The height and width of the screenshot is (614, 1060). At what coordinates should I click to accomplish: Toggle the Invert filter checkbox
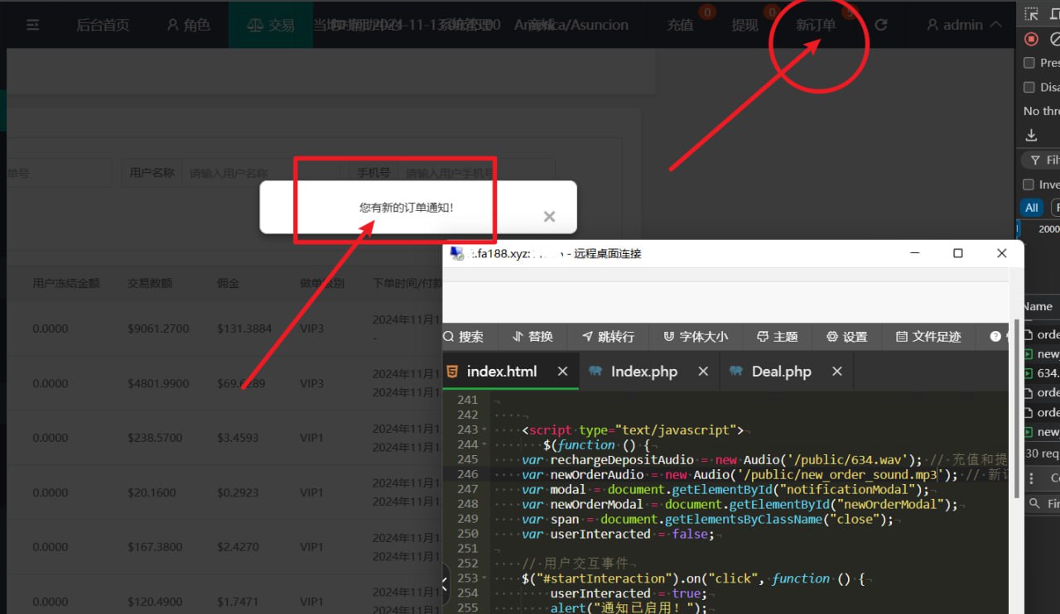point(1029,185)
